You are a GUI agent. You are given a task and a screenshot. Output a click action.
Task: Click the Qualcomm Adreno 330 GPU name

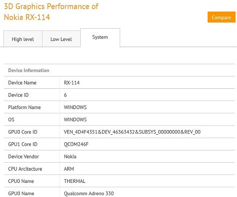(89, 193)
